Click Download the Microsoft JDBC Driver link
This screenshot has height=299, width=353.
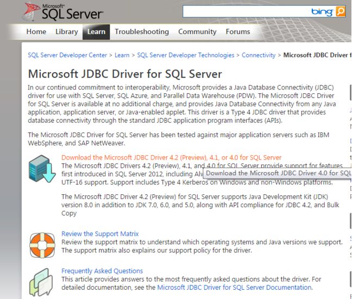coord(171,157)
